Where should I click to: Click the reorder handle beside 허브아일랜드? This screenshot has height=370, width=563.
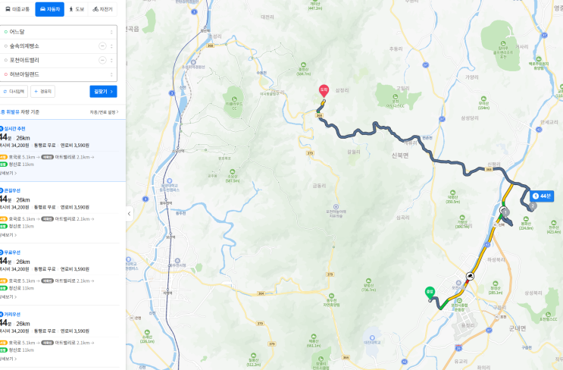click(x=111, y=75)
